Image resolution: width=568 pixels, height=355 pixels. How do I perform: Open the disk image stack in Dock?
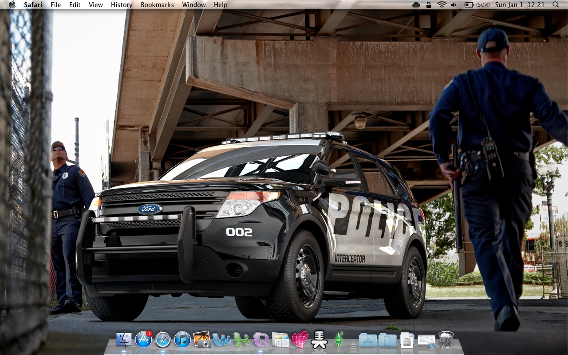coord(407,339)
